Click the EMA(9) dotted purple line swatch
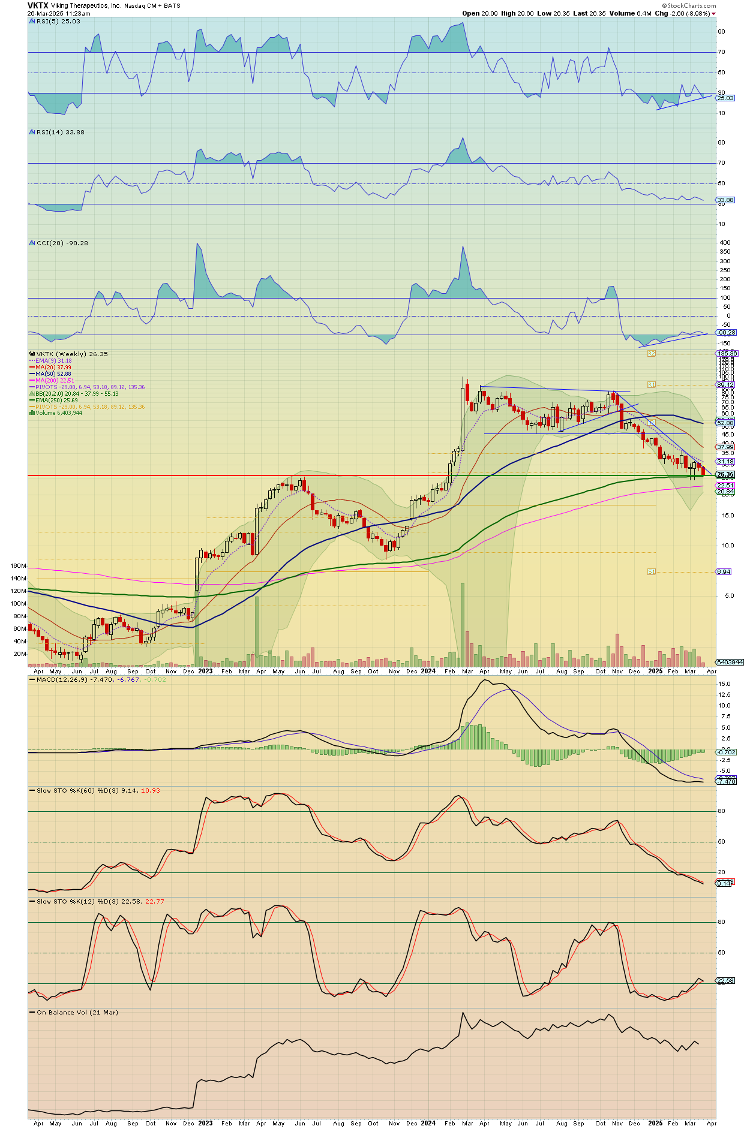 point(32,361)
